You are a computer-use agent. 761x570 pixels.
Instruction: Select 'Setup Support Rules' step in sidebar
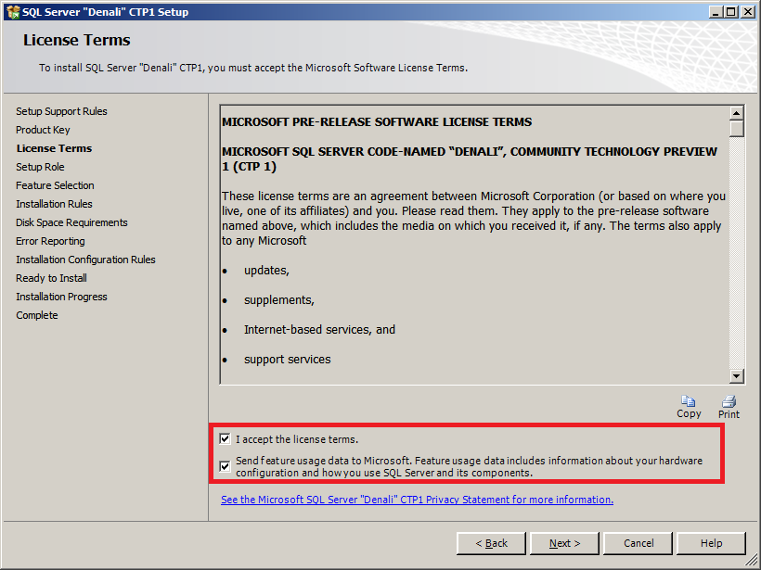tap(61, 111)
